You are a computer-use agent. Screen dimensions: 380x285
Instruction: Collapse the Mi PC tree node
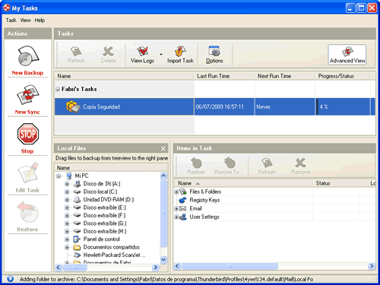click(59, 176)
